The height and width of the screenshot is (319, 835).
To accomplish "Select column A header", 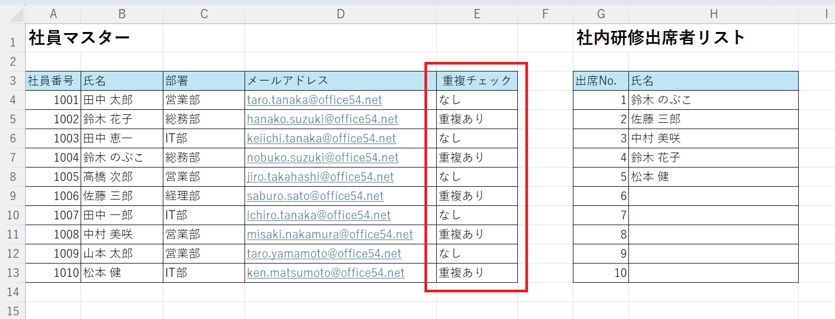I will [x=53, y=14].
